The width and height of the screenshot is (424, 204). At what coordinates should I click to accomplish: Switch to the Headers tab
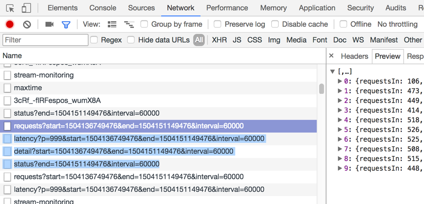354,56
